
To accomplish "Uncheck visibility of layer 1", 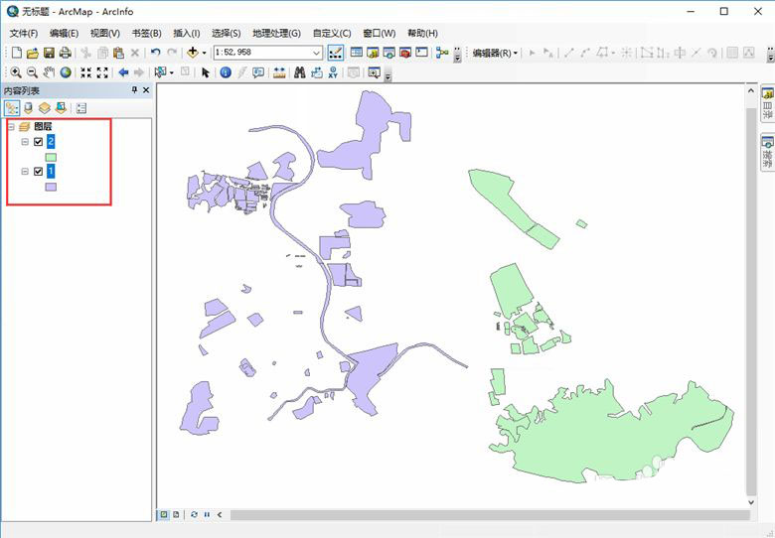I will (38, 172).
